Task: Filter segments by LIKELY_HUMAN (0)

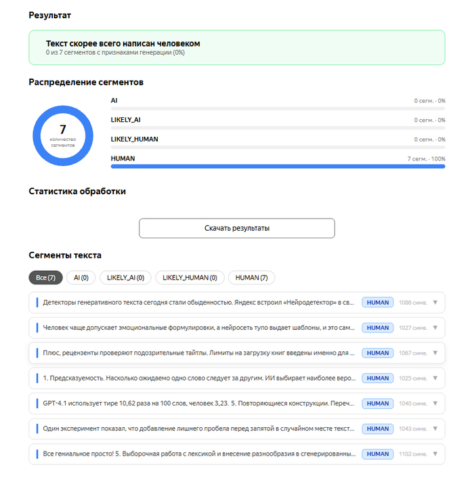Action: coord(190,278)
